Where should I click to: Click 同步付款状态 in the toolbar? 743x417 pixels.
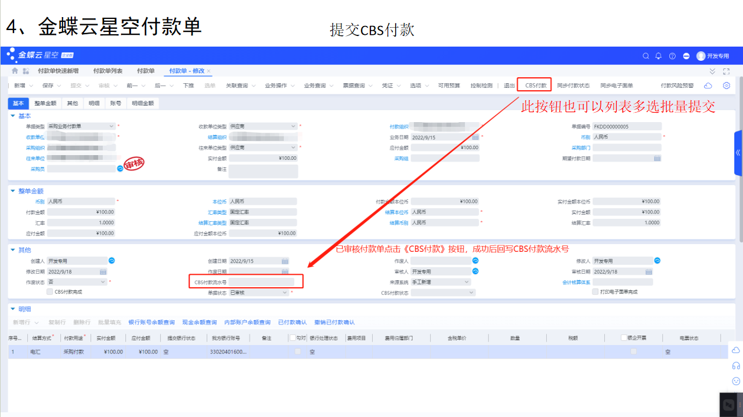click(573, 86)
